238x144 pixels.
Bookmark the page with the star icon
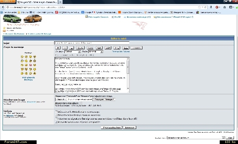[x=199, y=7]
